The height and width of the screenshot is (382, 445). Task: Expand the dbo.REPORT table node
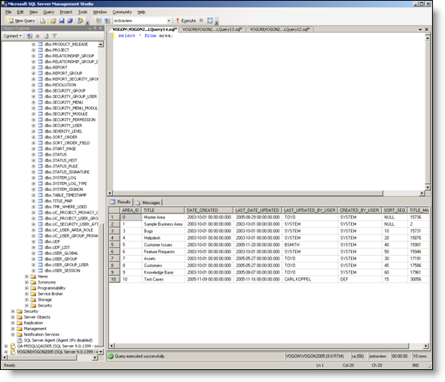(33, 68)
